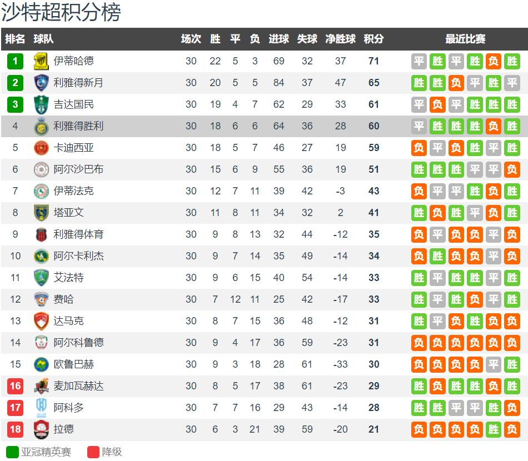The width and height of the screenshot is (528, 461).
Task: Click 伊蒂哈德's rightmost recent match result badge
Action: 512,61
